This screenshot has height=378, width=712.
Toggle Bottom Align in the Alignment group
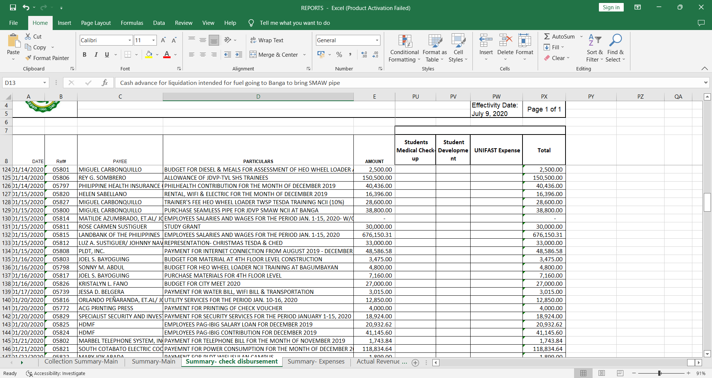(214, 40)
